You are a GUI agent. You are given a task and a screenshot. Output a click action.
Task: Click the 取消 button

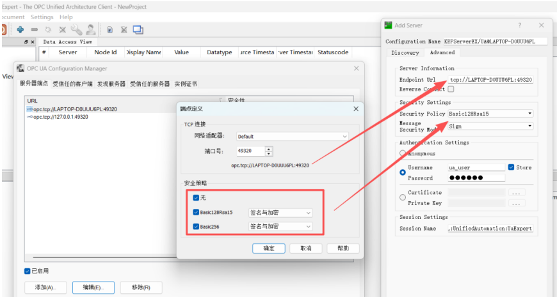click(x=306, y=248)
